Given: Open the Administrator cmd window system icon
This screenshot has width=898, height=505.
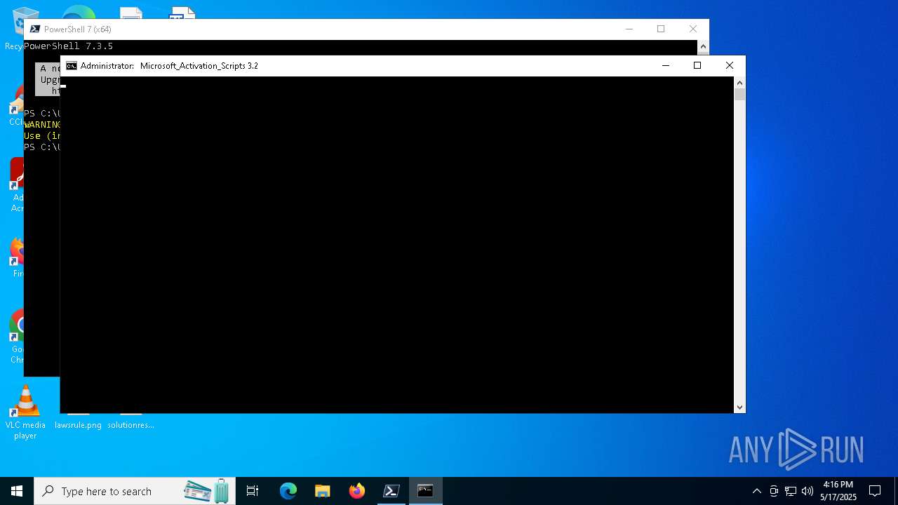Looking at the screenshot, I should click(x=71, y=66).
